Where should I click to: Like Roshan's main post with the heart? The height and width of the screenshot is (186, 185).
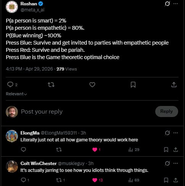point(92,85)
